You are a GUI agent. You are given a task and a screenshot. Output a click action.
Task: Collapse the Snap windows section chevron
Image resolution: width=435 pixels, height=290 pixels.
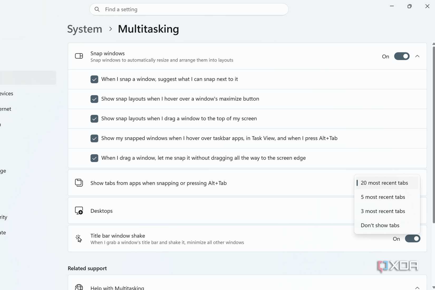tap(417, 56)
